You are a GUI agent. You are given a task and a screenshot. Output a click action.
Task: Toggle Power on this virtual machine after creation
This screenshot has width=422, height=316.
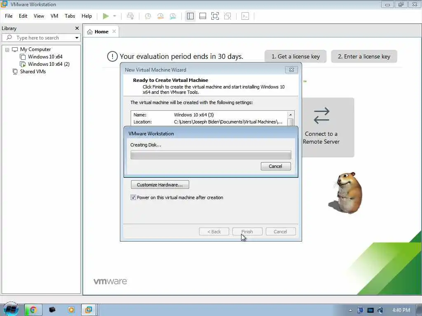[133, 197]
